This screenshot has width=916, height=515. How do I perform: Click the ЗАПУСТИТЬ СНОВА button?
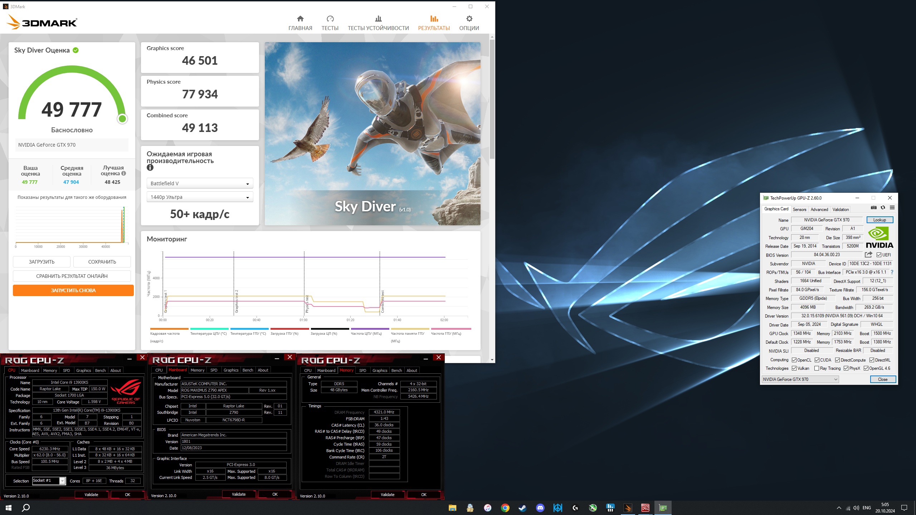pos(73,290)
